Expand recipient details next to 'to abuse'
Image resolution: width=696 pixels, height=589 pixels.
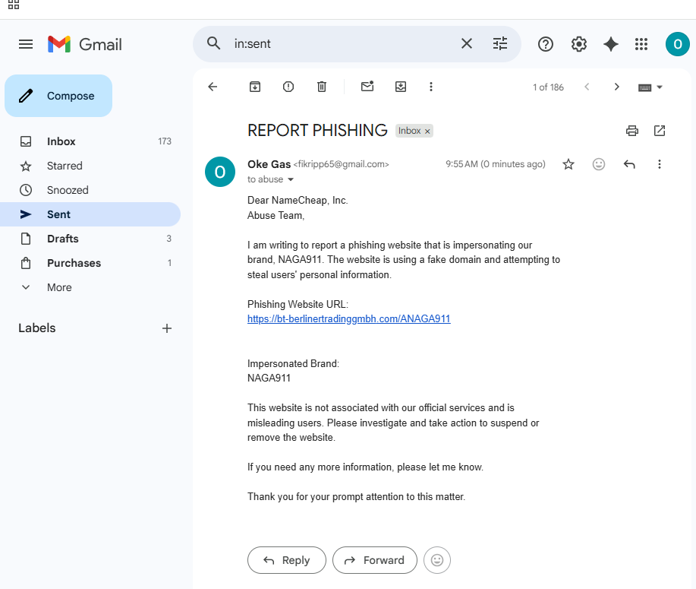291,179
